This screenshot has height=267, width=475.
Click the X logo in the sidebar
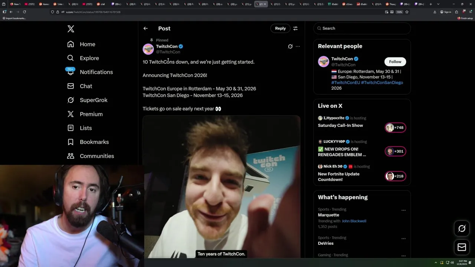tap(71, 29)
